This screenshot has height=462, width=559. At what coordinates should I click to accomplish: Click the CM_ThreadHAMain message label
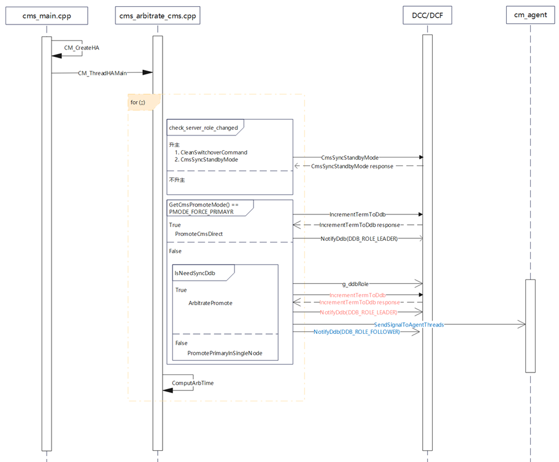[102, 73]
